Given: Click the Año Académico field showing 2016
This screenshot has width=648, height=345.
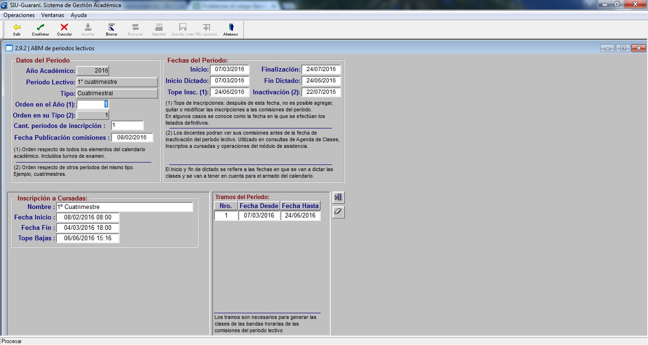Looking at the screenshot, I should tap(93, 71).
